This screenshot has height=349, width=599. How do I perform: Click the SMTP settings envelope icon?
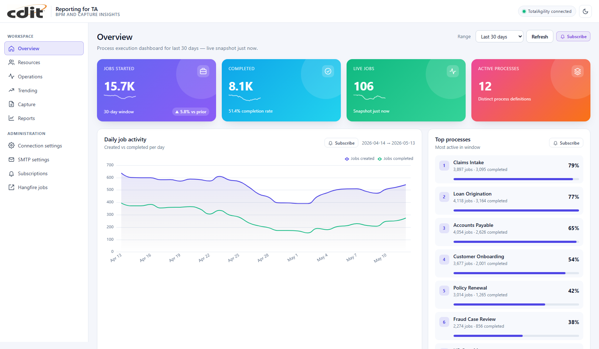pos(11,160)
